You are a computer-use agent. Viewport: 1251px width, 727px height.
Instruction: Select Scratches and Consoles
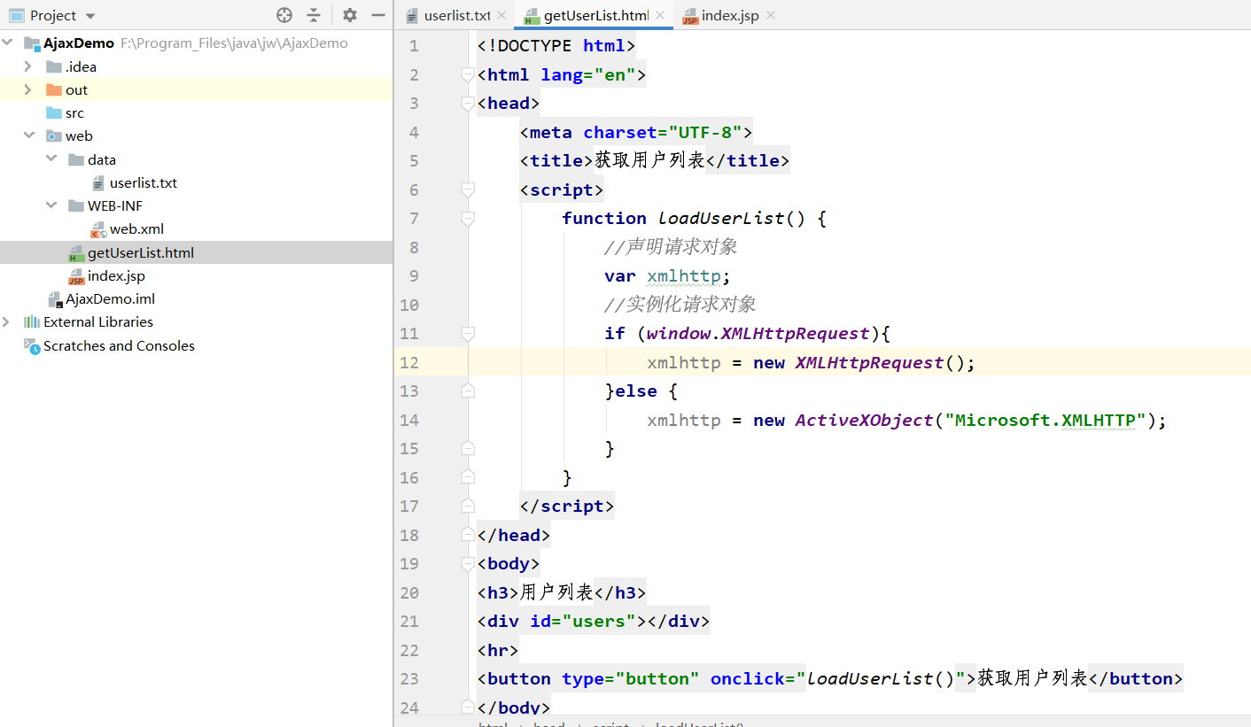119,345
